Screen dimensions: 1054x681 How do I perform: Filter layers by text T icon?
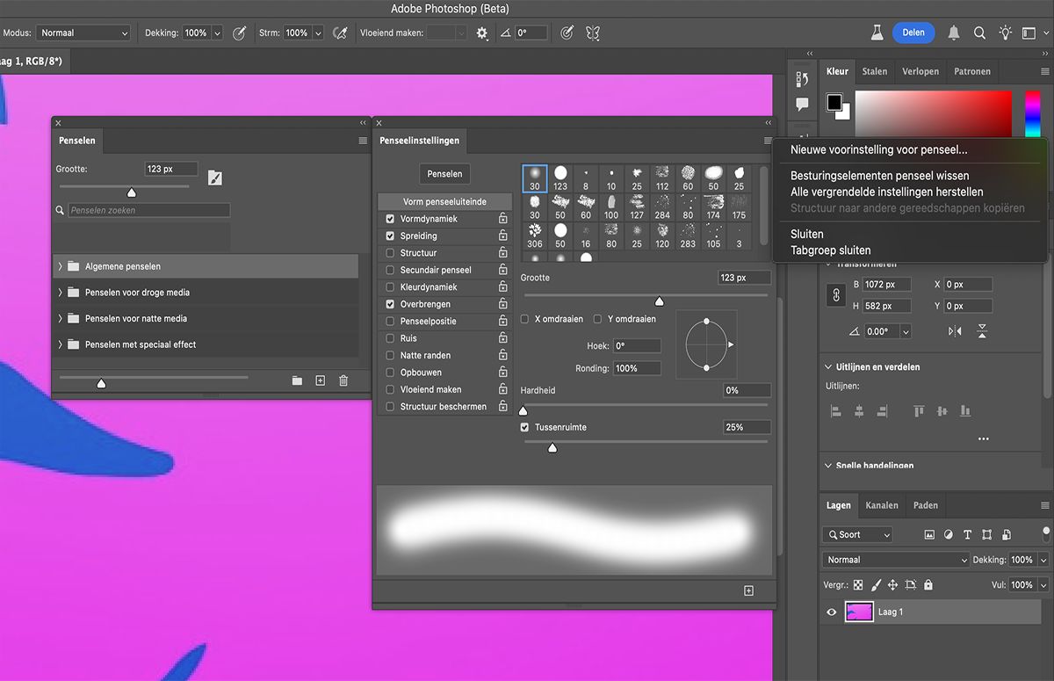[x=967, y=534]
